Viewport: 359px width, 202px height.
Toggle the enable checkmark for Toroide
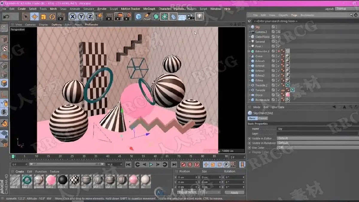(278, 90)
